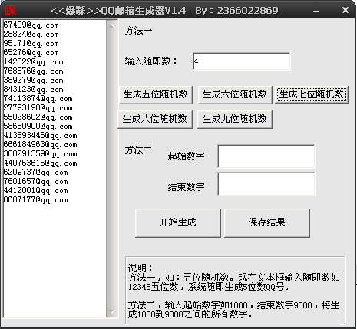Image resolution: width=357 pixels, height=329 pixels.
Task: Focus the 起始数字 input field
Action: 266,156
